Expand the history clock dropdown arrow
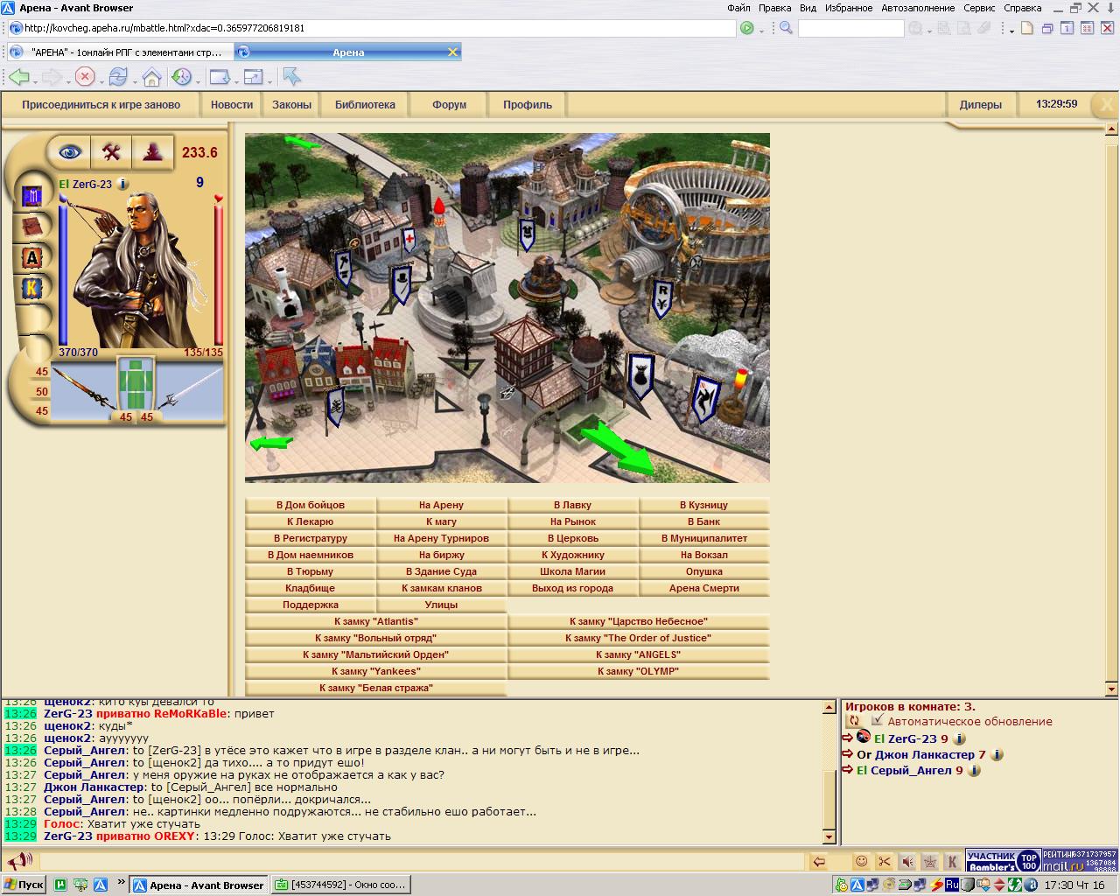The image size is (1120, 896). tap(197, 81)
